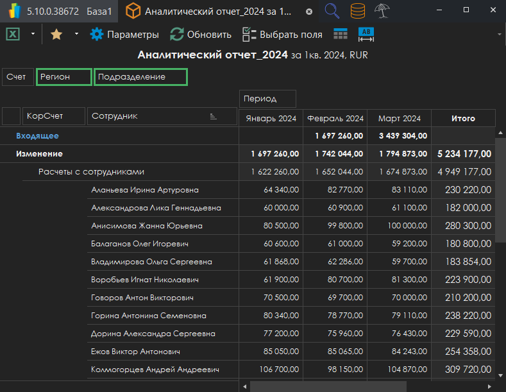
Task: Open the 5.10.0.38672 База1 tab
Action: pos(58,12)
